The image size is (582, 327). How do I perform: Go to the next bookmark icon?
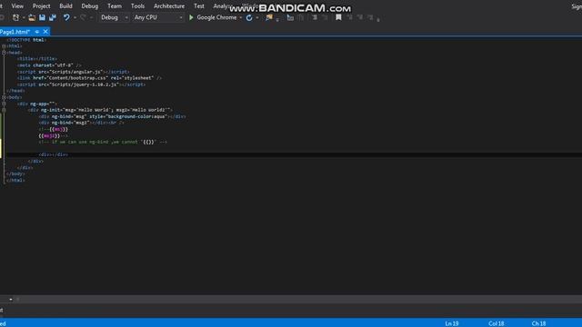(x=360, y=17)
